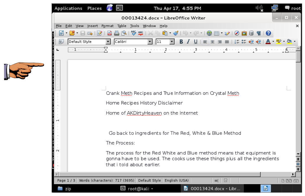Open LibreOffice Help question mark
305x196 pixels.
coord(268,33)
